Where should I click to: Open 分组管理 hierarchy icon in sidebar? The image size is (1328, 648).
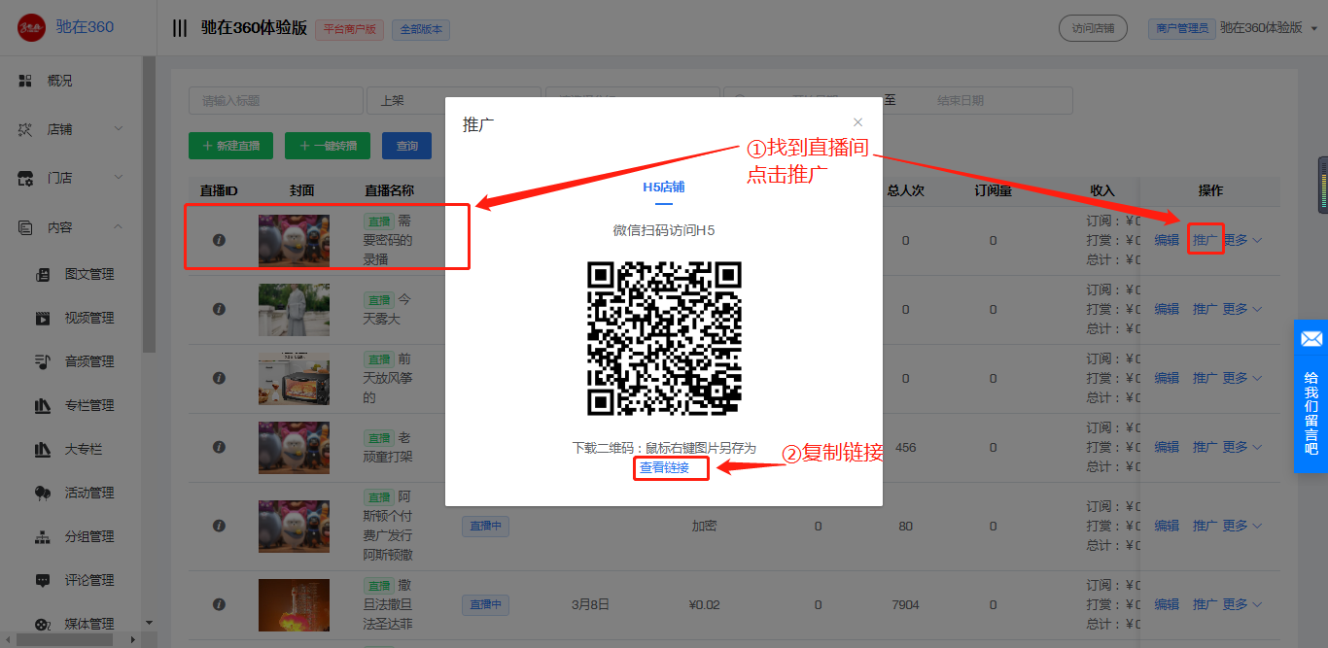point(43,536)
